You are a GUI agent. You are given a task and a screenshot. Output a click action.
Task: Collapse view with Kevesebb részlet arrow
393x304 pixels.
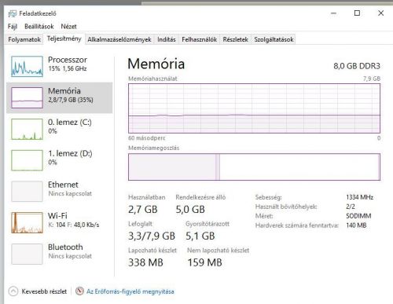point(13,291)
